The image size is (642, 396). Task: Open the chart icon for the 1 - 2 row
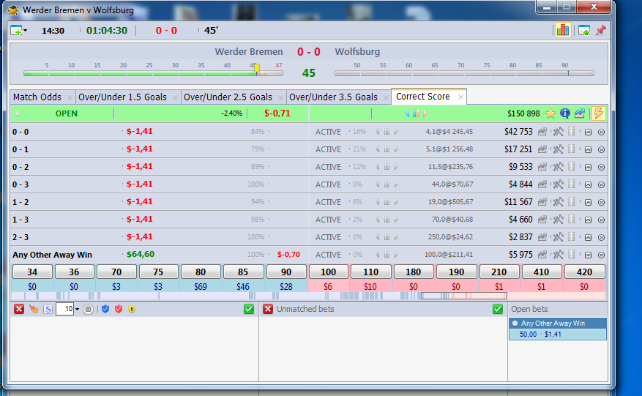pyautogui.click(x=542, y=202)
